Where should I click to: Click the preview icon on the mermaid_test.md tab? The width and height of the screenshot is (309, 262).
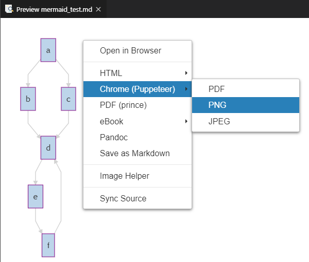[9, 9]
